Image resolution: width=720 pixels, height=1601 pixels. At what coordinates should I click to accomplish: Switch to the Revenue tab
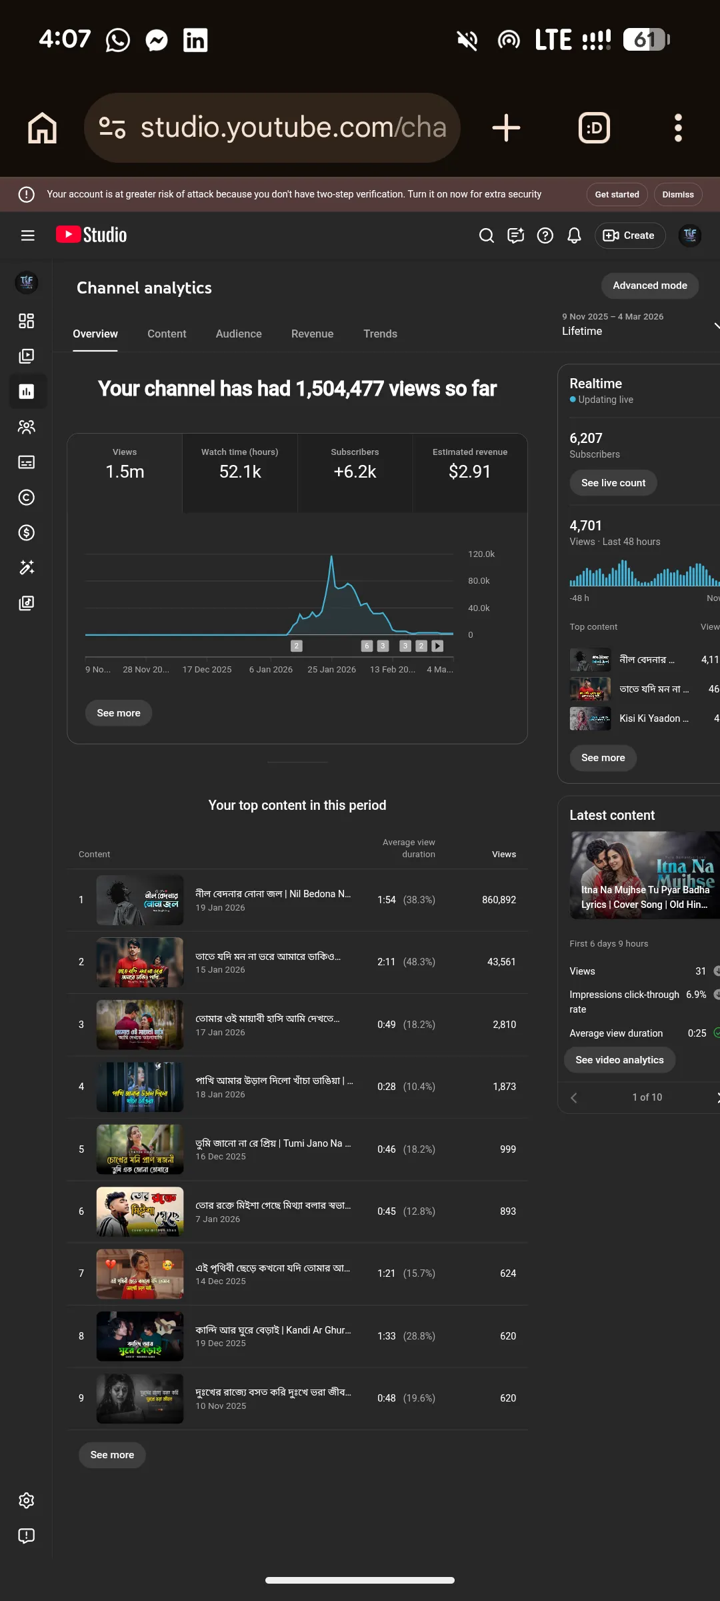tap(312, 334)
